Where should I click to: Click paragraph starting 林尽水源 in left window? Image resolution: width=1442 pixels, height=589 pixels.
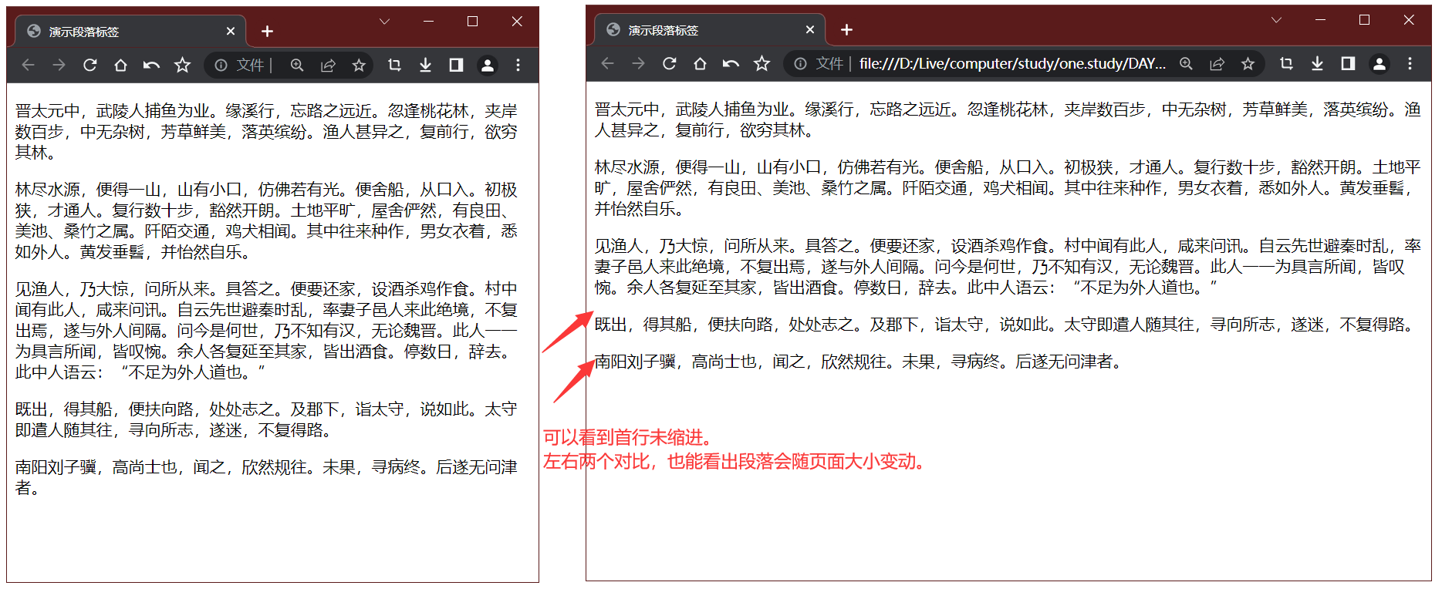[x=266, y=220]
